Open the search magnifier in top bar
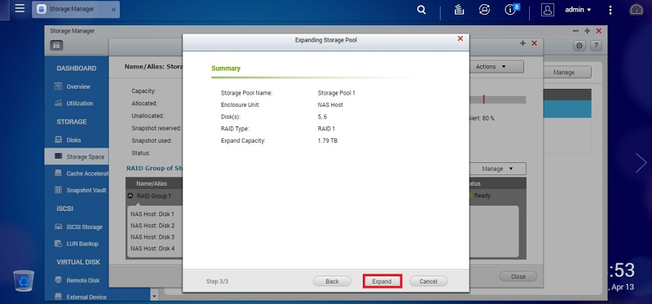 [x=421, y=10]
